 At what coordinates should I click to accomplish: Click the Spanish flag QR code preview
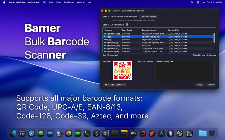pyautogui.click(x=122, y=71)
